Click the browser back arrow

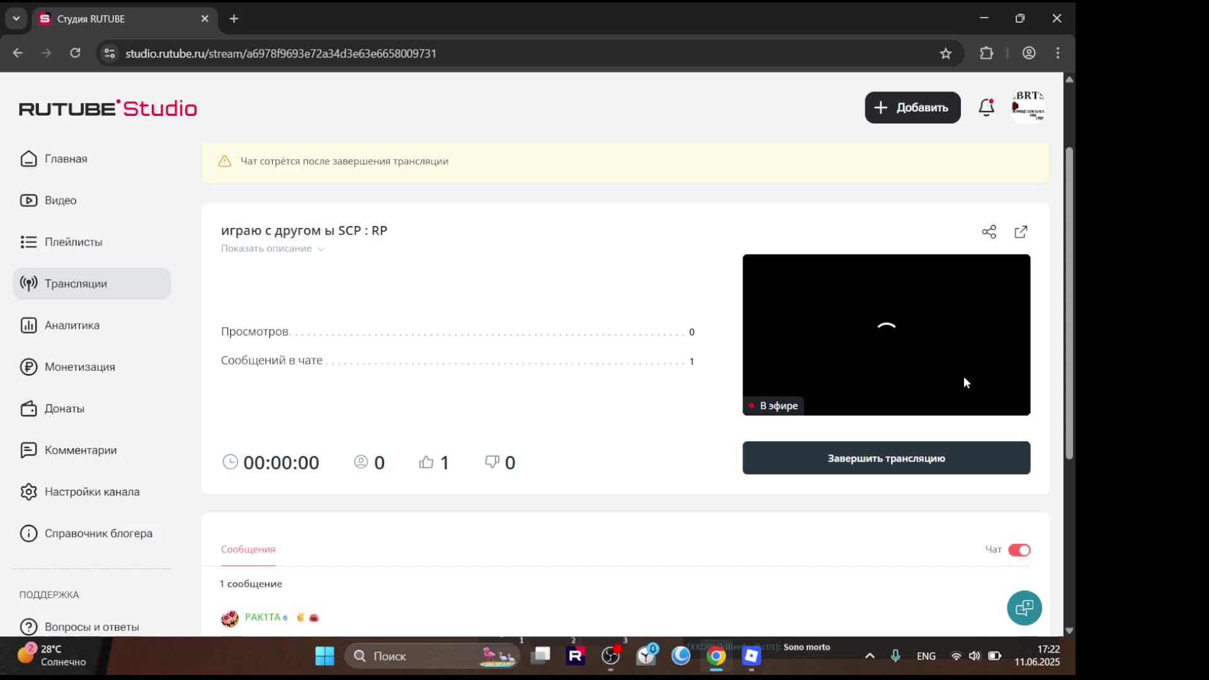pos(18,53)
